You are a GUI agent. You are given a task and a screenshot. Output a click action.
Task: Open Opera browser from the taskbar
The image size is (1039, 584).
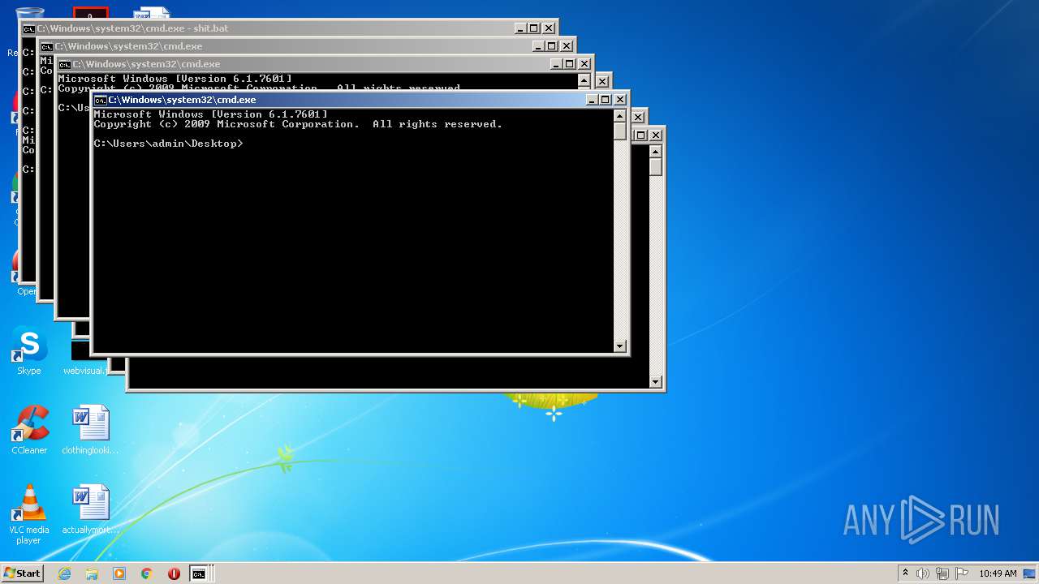click(x=174, y=573)
